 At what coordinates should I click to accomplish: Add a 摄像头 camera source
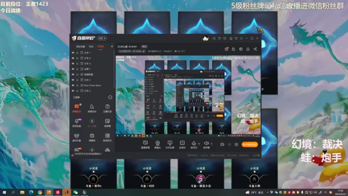pyautogui.click(x=157, y=145)
